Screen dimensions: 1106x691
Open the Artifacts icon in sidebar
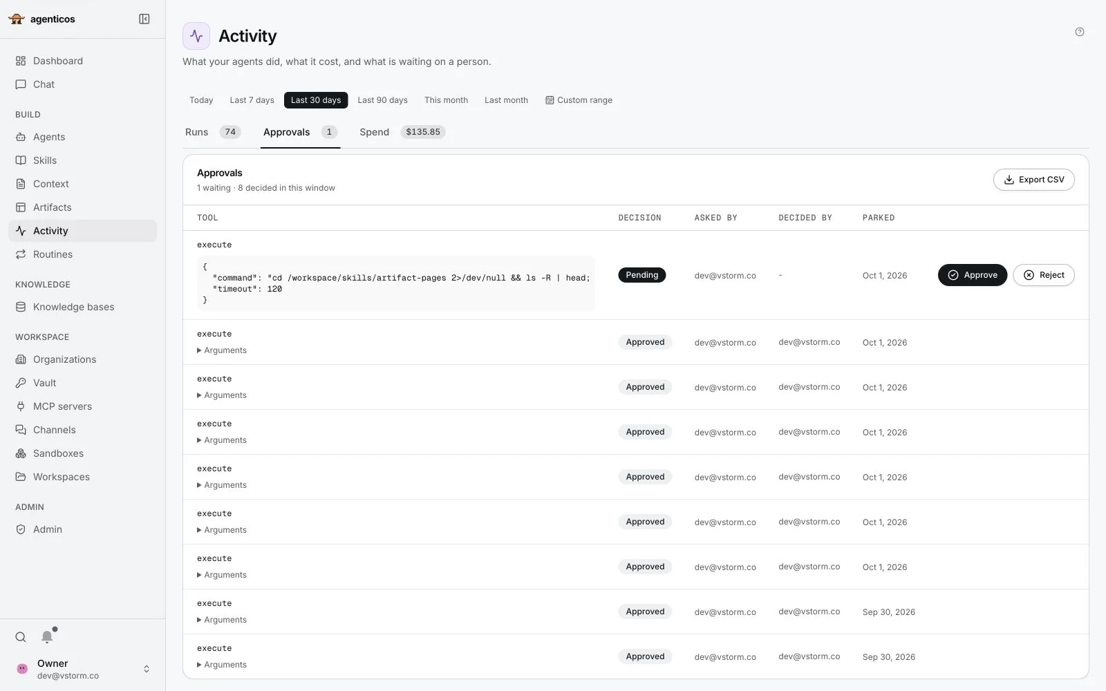point(21,207)
